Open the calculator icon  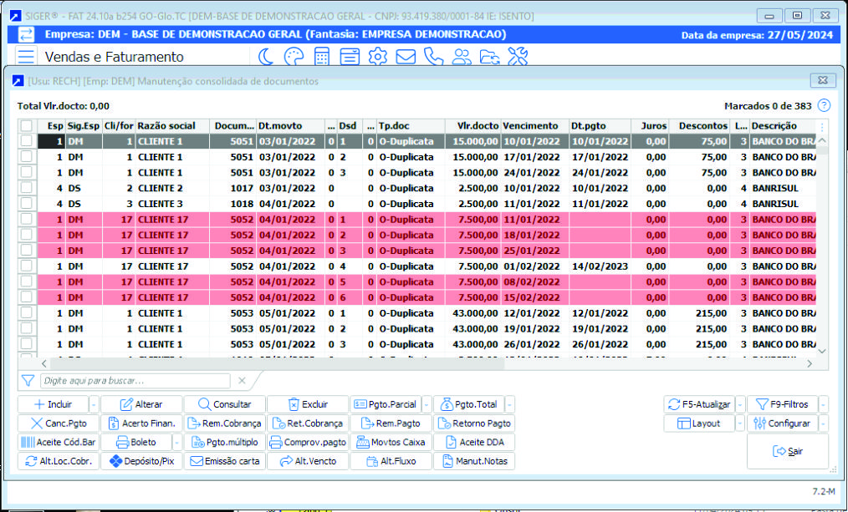(x=322, y=56)
